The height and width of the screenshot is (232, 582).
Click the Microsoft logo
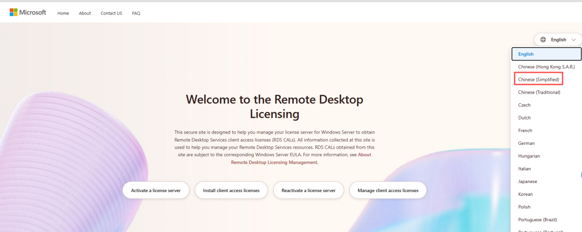coord(28,12)
